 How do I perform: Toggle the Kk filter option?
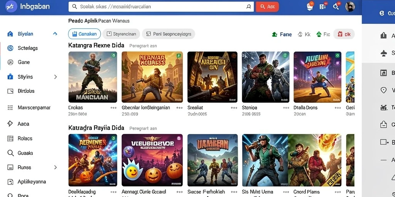(304, 34)
